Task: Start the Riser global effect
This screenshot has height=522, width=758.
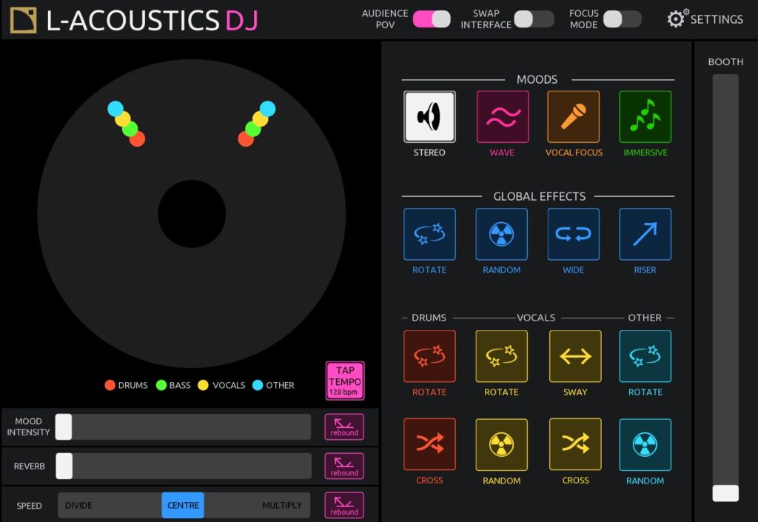Action: [x=645, y=234]
